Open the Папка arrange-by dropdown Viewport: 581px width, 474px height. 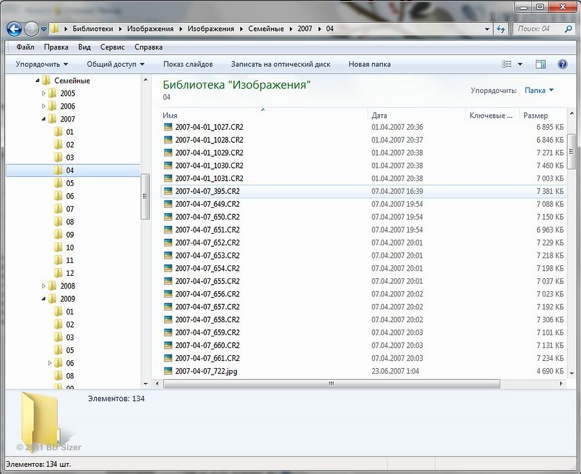(x=539, y=90)
